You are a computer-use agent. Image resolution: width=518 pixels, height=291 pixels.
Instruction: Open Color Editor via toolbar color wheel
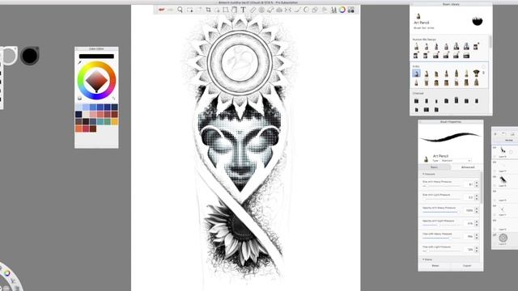pos(342,10)
